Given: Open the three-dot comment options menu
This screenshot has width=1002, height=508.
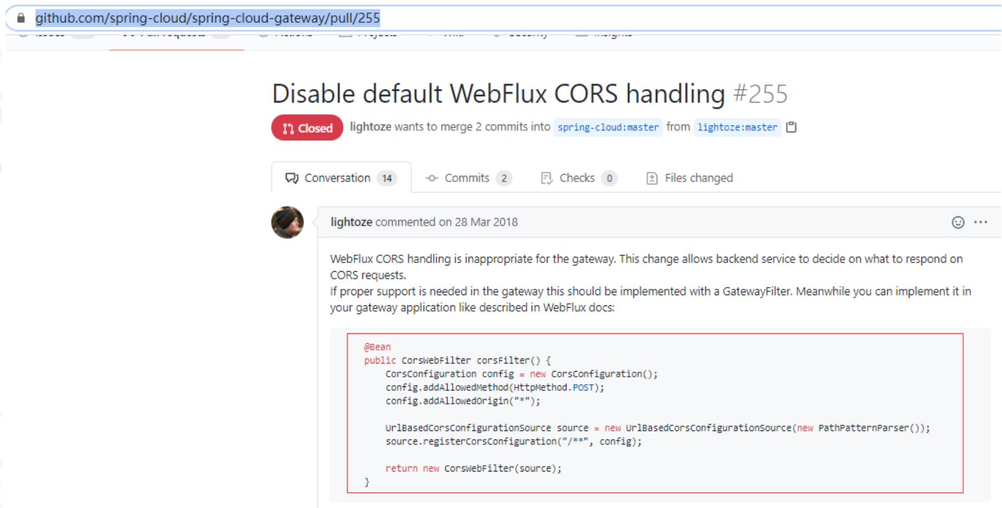Looking at the screenshot, I should point(981,223).
